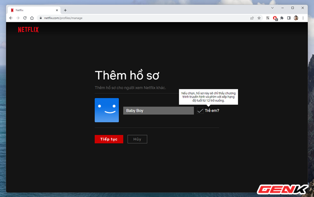Image resolution: width=314 pixels, height=197 pixels.
Task: Open the red Opera-style extension icon
Action: [x=275, y=18]
